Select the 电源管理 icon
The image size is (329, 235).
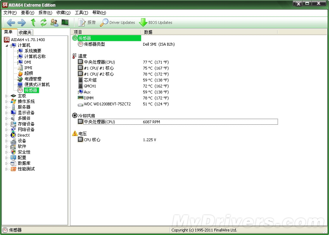click(20, 79)
